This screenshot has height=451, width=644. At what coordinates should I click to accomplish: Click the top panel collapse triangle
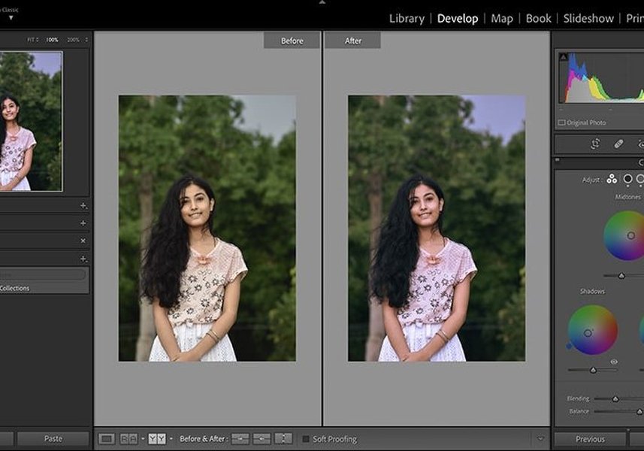322,2
